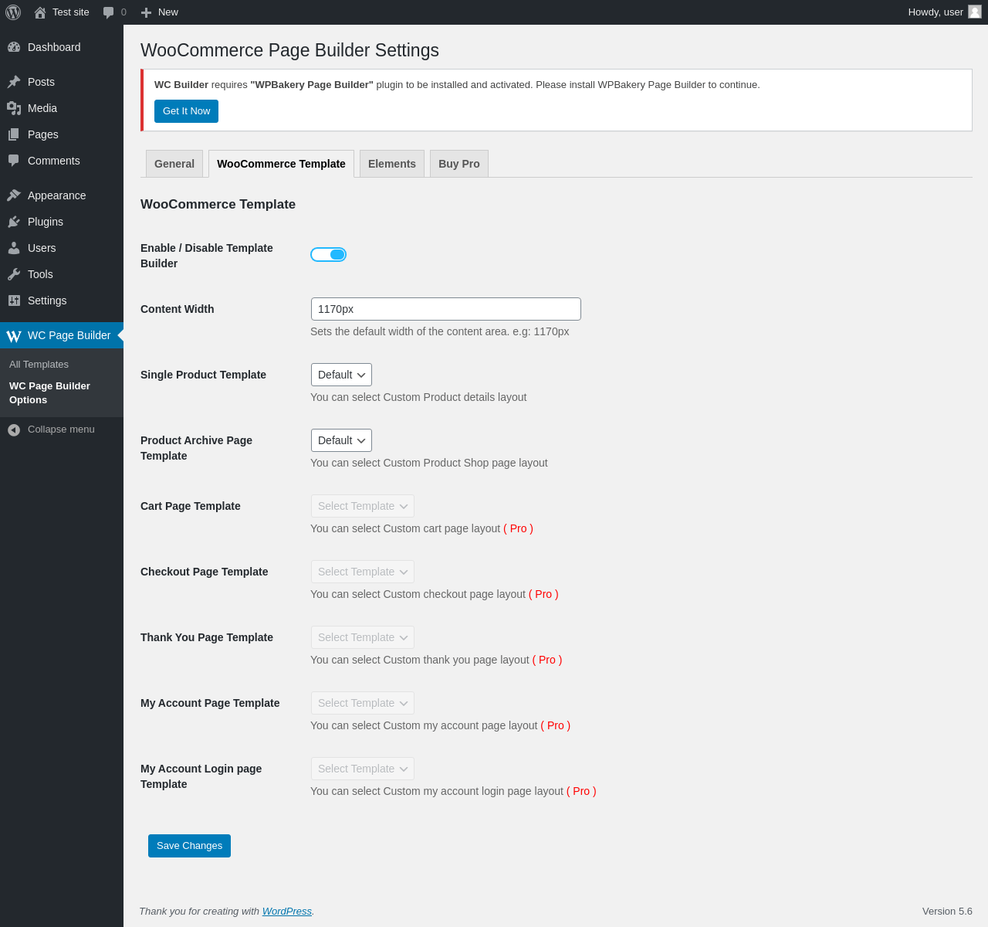
Task: Click the Plugins plug icon
Action: click(x=14, y=222)
